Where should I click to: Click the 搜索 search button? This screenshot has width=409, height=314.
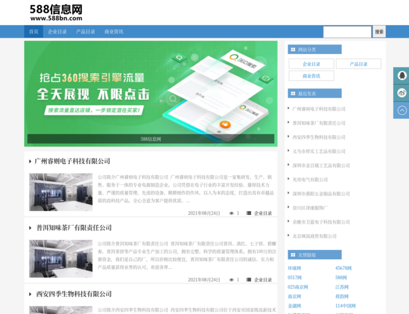click(379, 32)
